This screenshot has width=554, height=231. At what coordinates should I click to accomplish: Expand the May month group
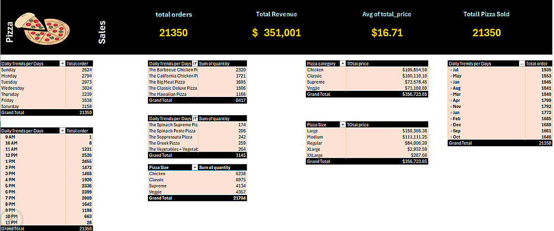coord(450,76)
